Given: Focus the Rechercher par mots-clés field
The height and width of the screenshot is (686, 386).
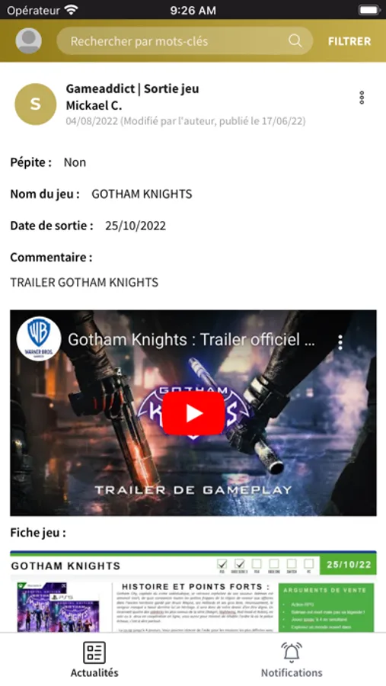Looking at the screenshot, I should click(x=184, y=40).
